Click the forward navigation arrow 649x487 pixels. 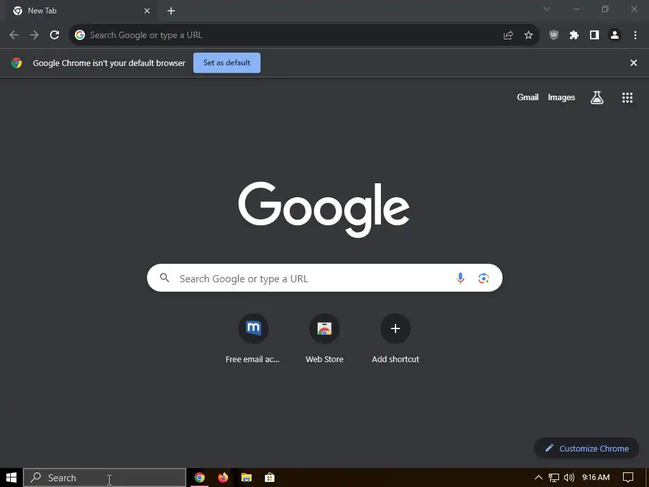pos(34,36)
